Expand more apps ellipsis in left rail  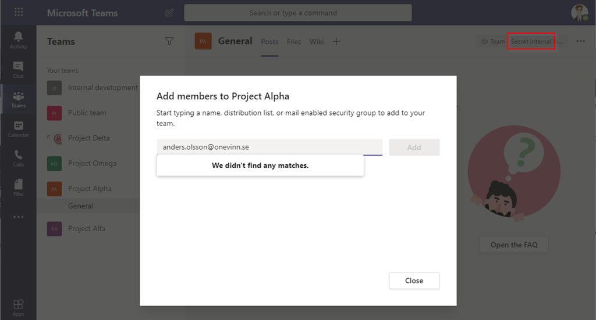click(18, 217)
